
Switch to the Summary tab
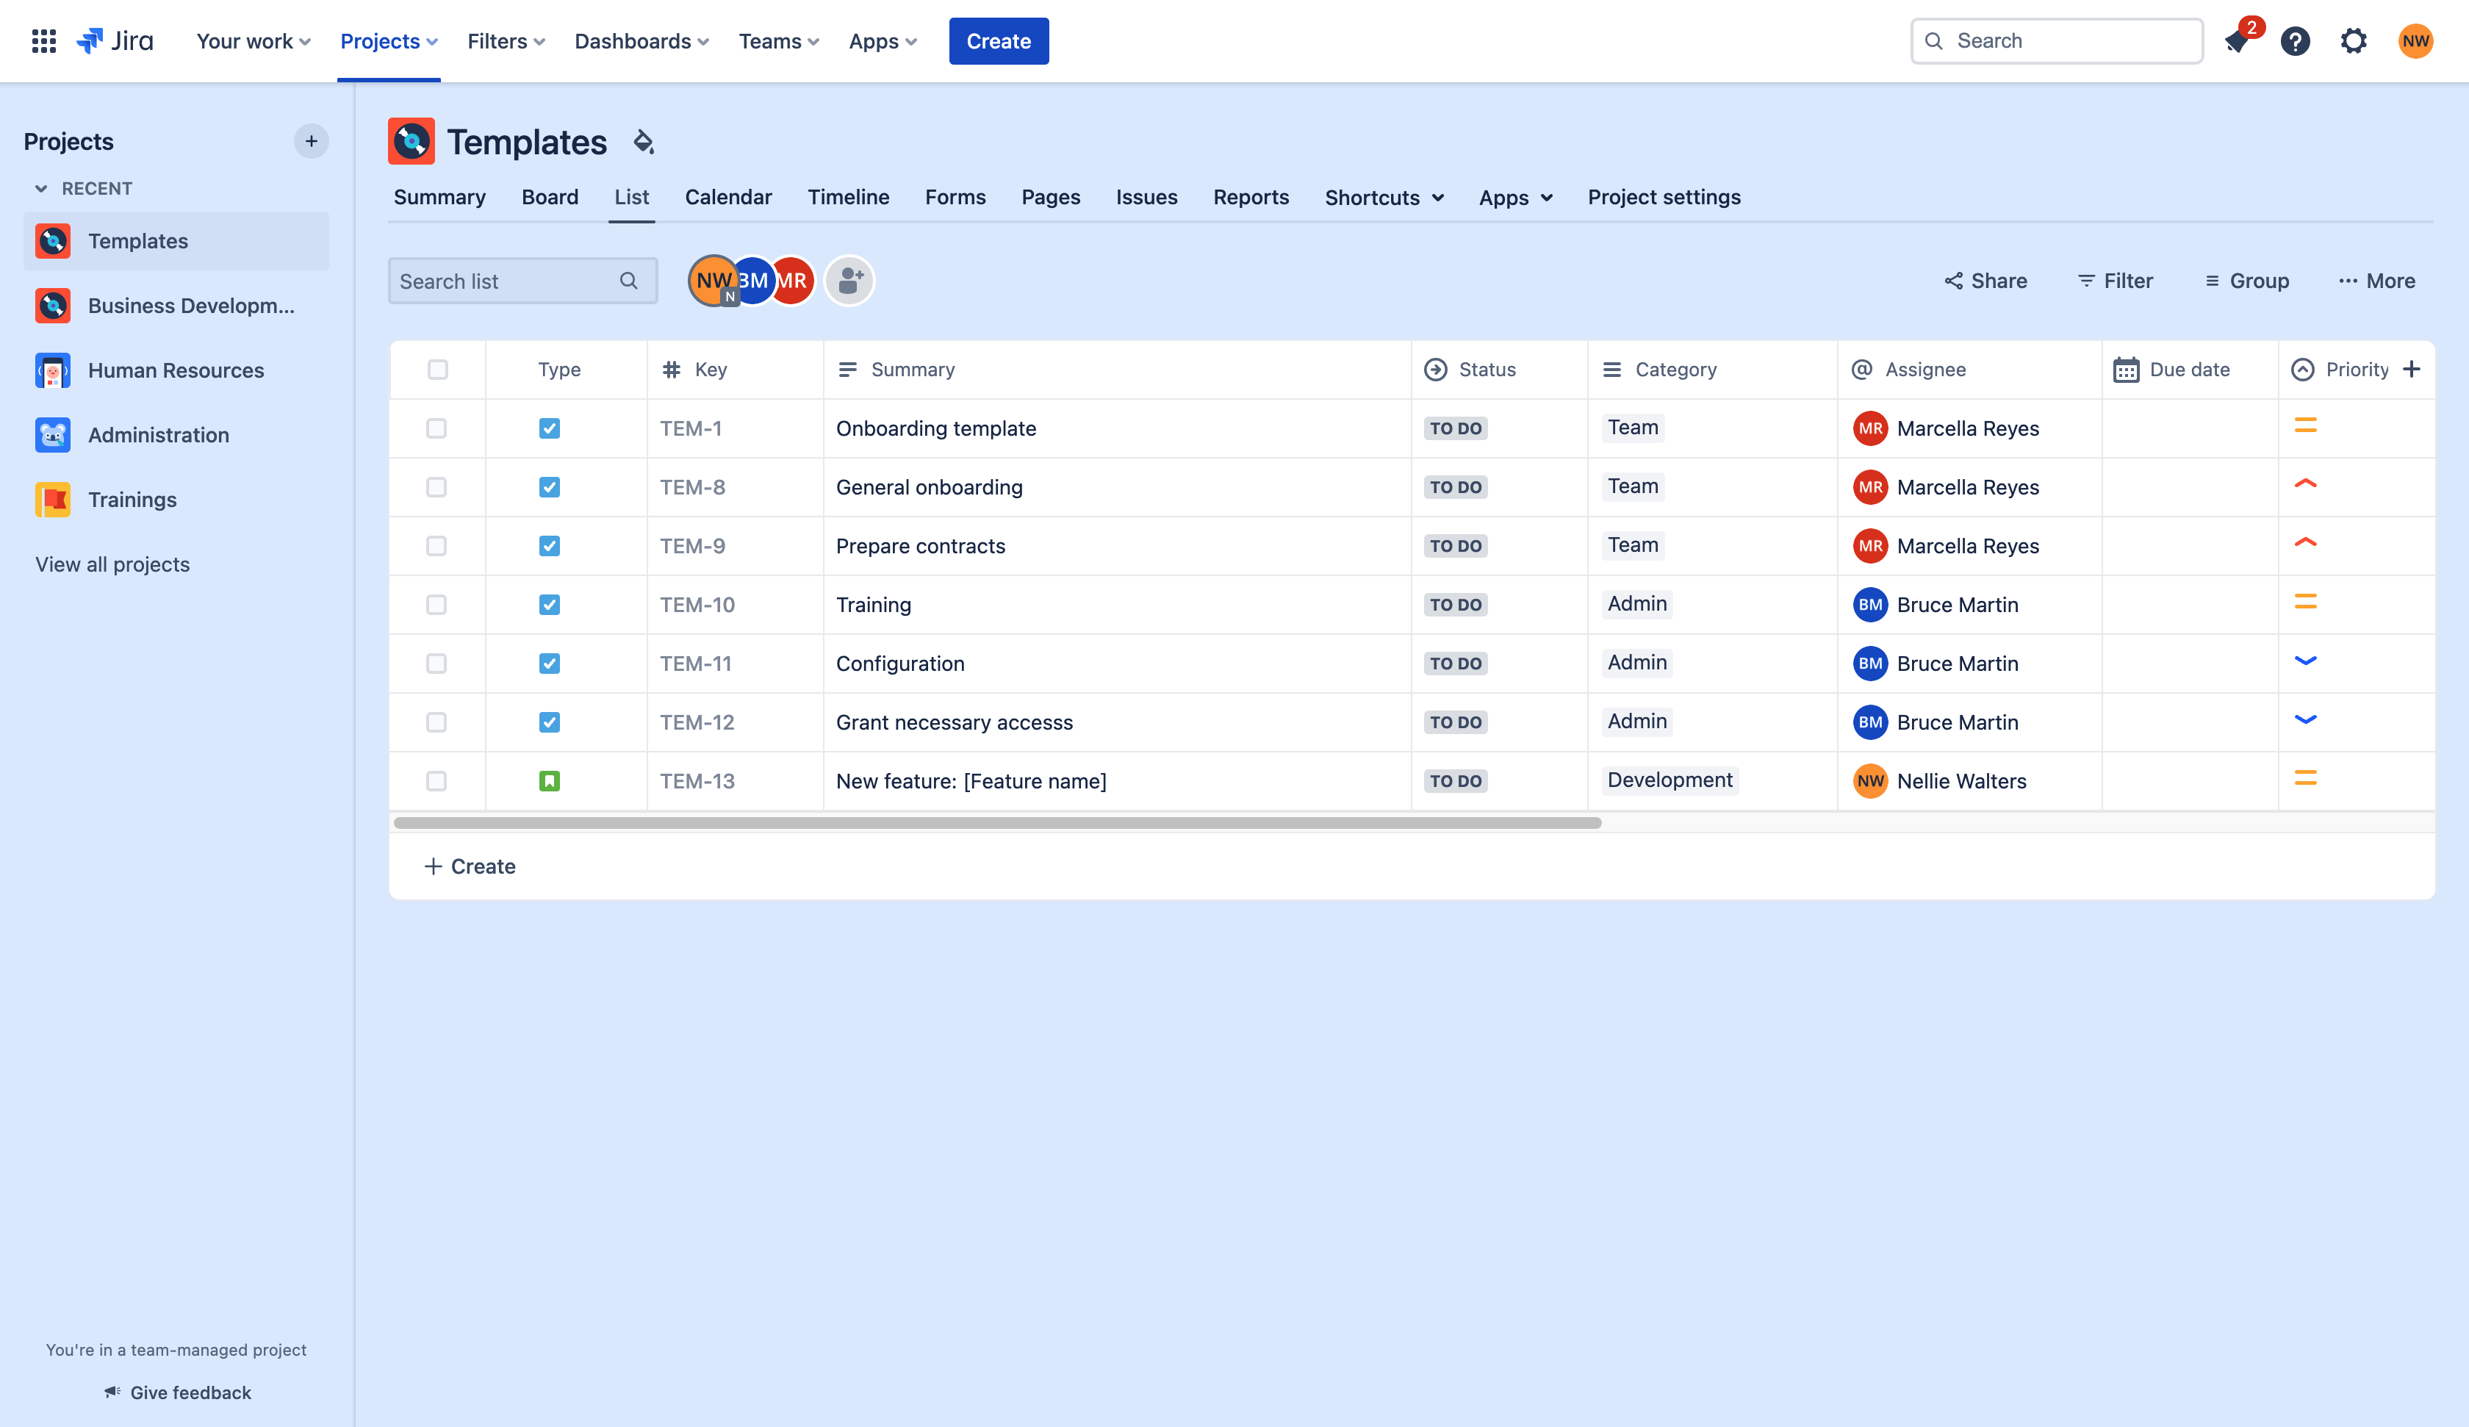click(x=440, y=197)
